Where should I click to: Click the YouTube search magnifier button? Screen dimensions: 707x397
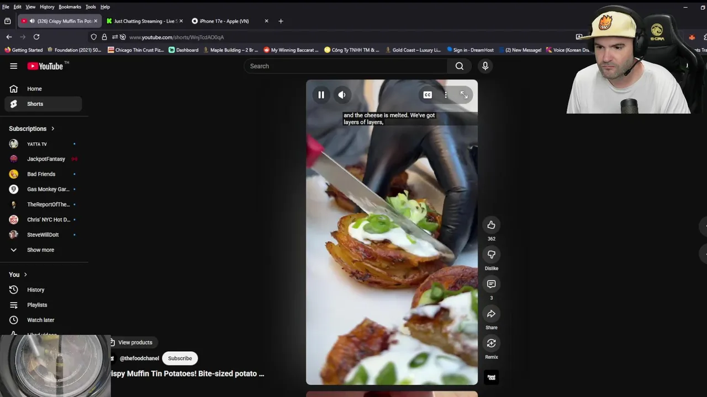point(459,66)
